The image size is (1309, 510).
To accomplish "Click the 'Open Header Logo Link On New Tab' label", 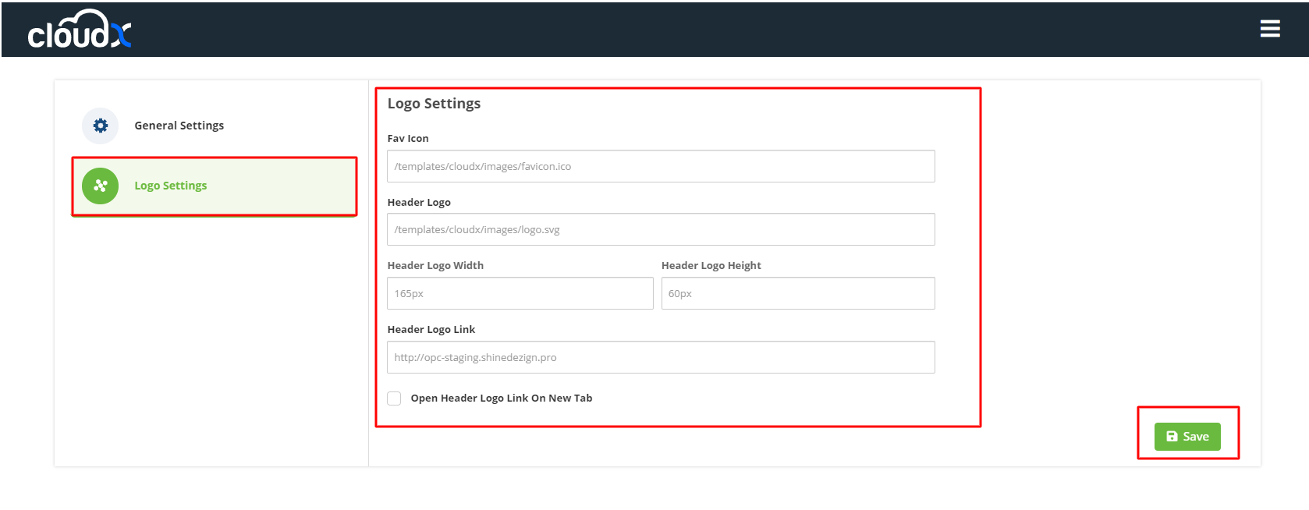I will [x=501, y=398].
